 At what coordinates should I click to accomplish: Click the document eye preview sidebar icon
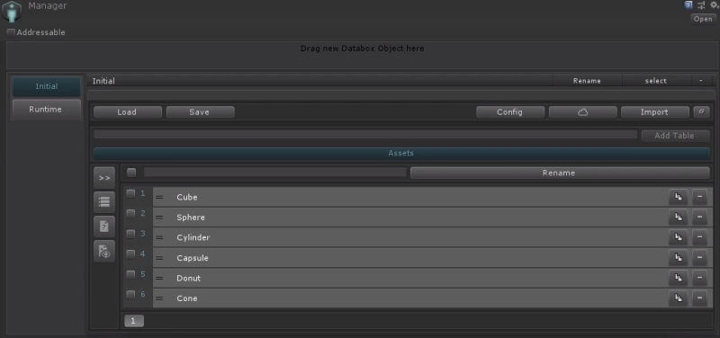[104, 252]
